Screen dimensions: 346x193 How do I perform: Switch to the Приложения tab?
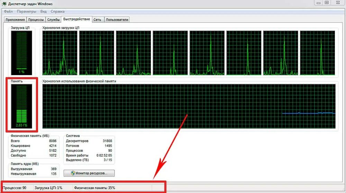click(x=15, y=20)
